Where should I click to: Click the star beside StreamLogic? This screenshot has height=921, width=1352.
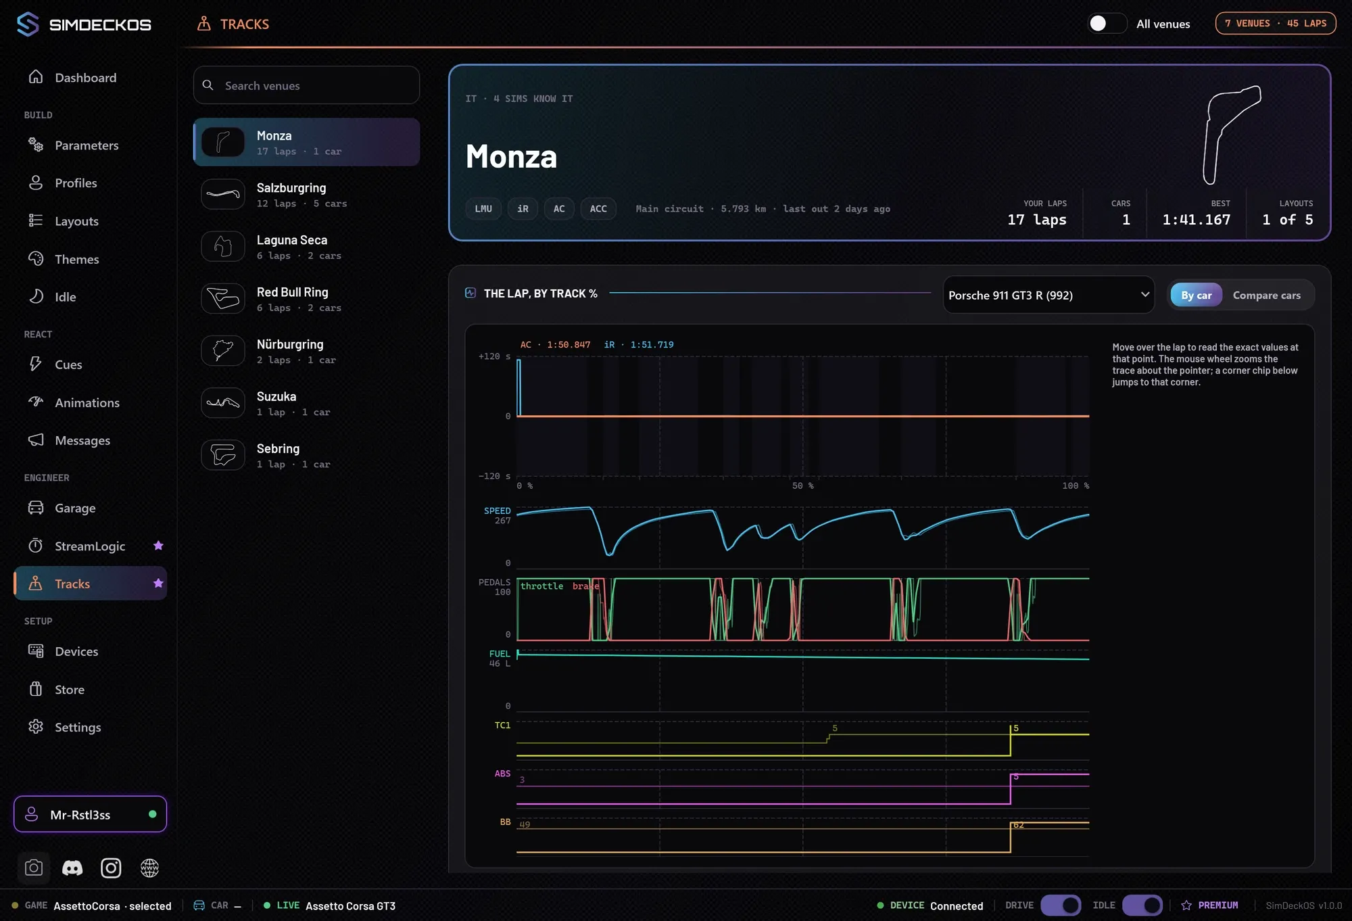pos(158,546)
